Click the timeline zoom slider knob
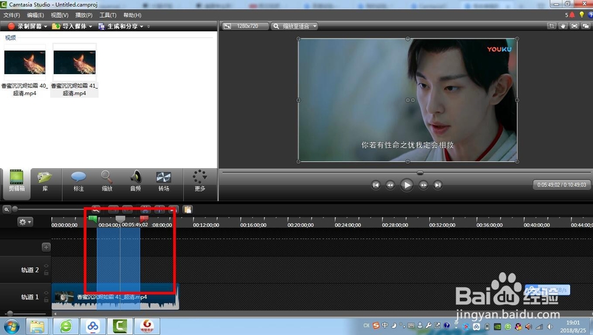The image size is (593, 335). tap(15, 209)
